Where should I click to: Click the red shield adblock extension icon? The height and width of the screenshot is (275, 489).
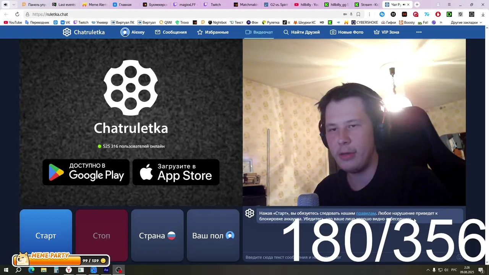tap(438, 14)
